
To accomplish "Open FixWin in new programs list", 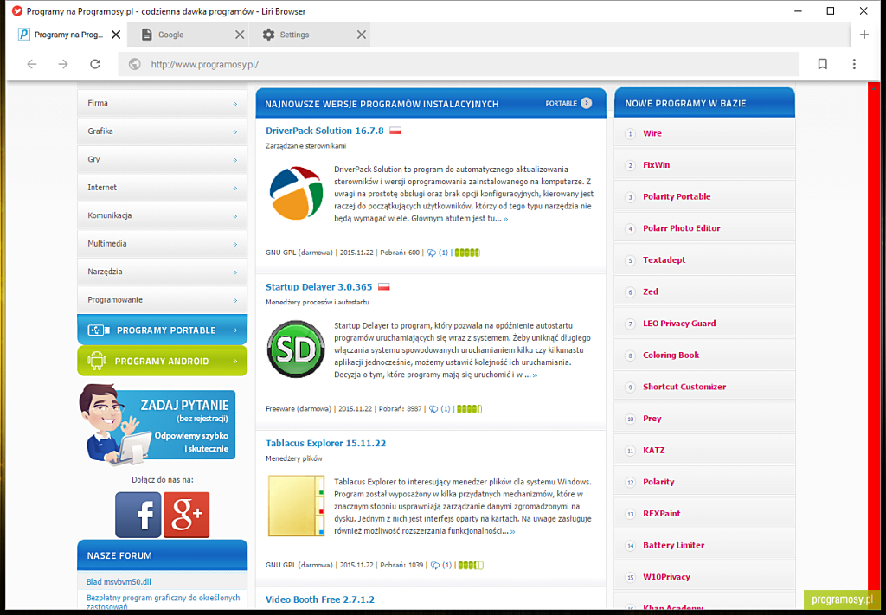I will [x=656, y=165].
